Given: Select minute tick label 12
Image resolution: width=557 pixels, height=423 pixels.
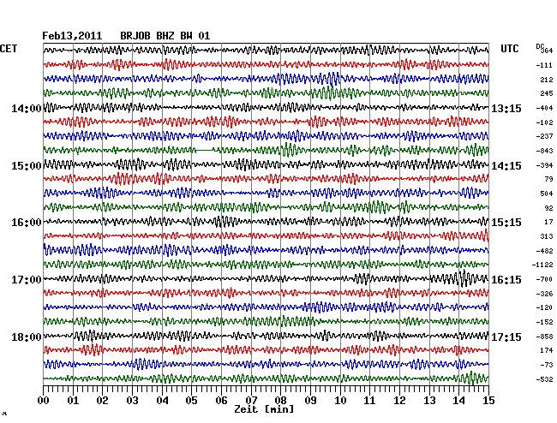Looking at the screenshot, I should click(x=399, y=400).
